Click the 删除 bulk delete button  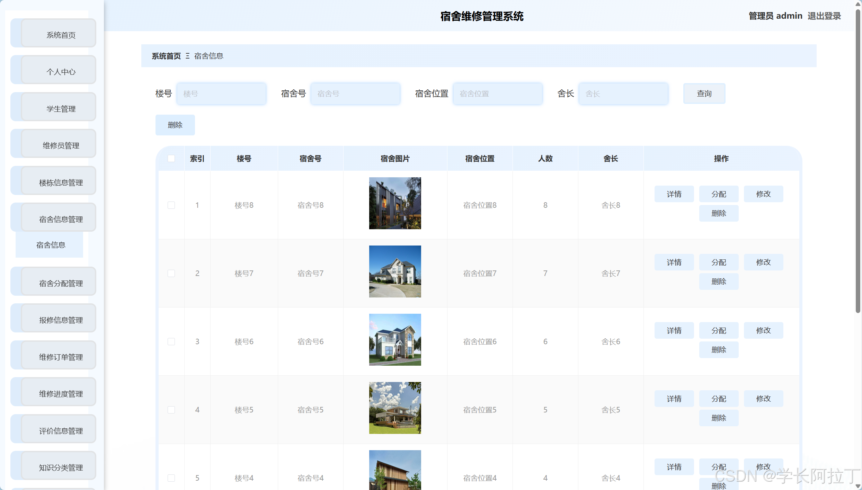(175, 125)
